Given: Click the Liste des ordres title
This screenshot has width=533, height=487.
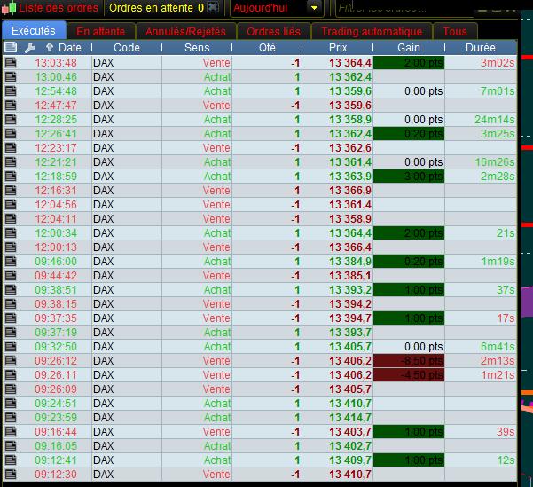Looking at the screenshot, I should pos(59,8).
